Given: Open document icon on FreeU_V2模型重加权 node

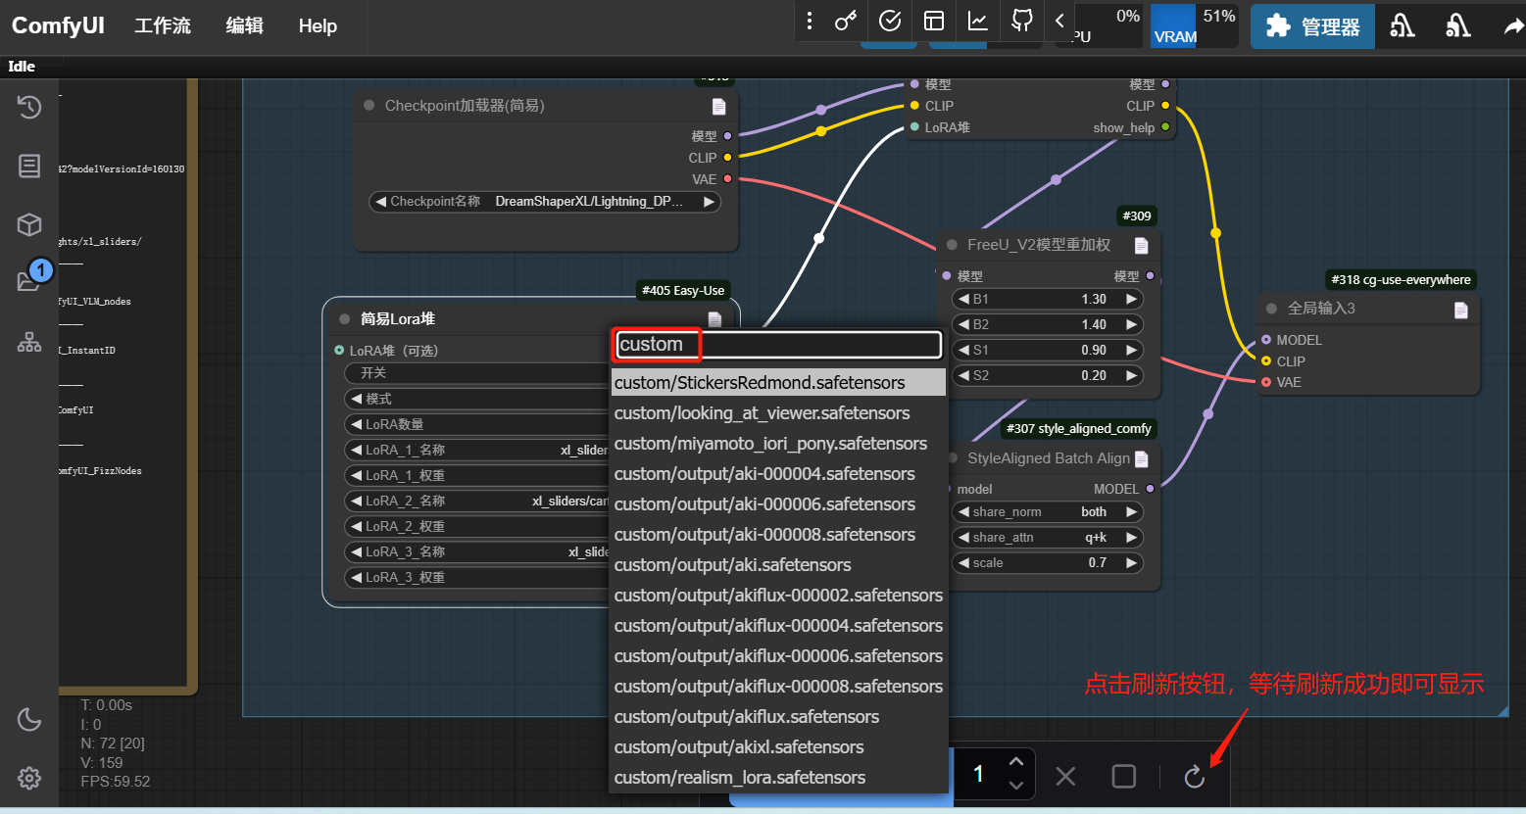Looking at the screenshot, I should click(1141, 245).
